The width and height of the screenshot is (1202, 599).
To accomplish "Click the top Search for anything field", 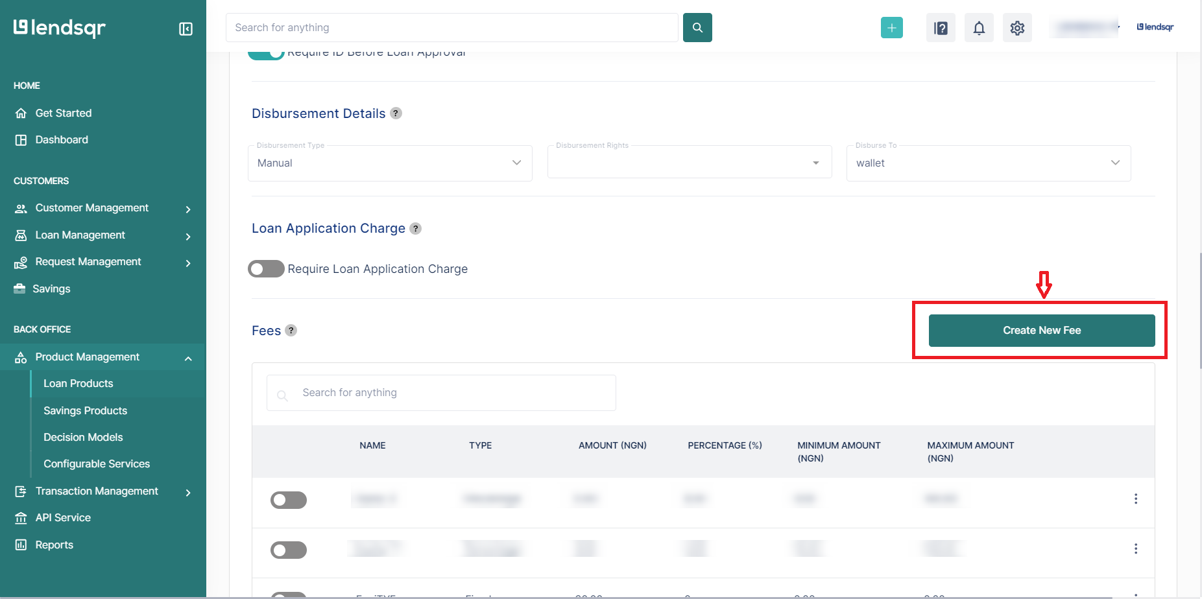I will click(452, 27).
